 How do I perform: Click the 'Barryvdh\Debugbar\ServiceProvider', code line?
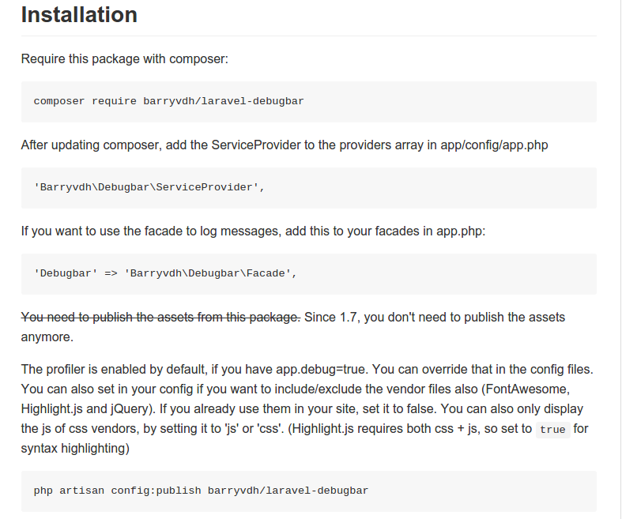tap(149, 187)
